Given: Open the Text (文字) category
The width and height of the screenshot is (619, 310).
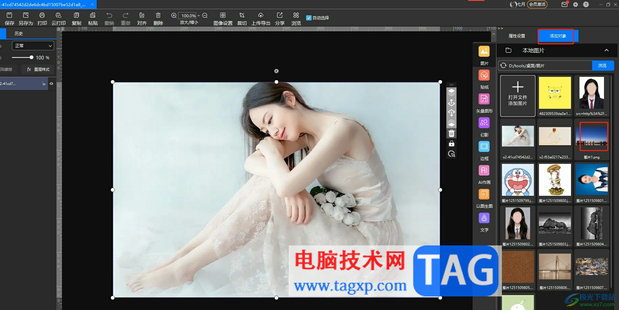Looking at the screenshot, I should coord(484,222).
